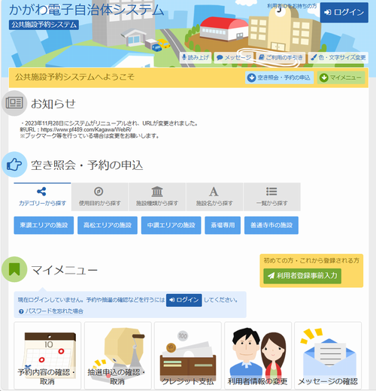Screen dimensions: 376x391
Task: Open the 読み上げ read-aloud option
Action: click(x=196, y=58)
